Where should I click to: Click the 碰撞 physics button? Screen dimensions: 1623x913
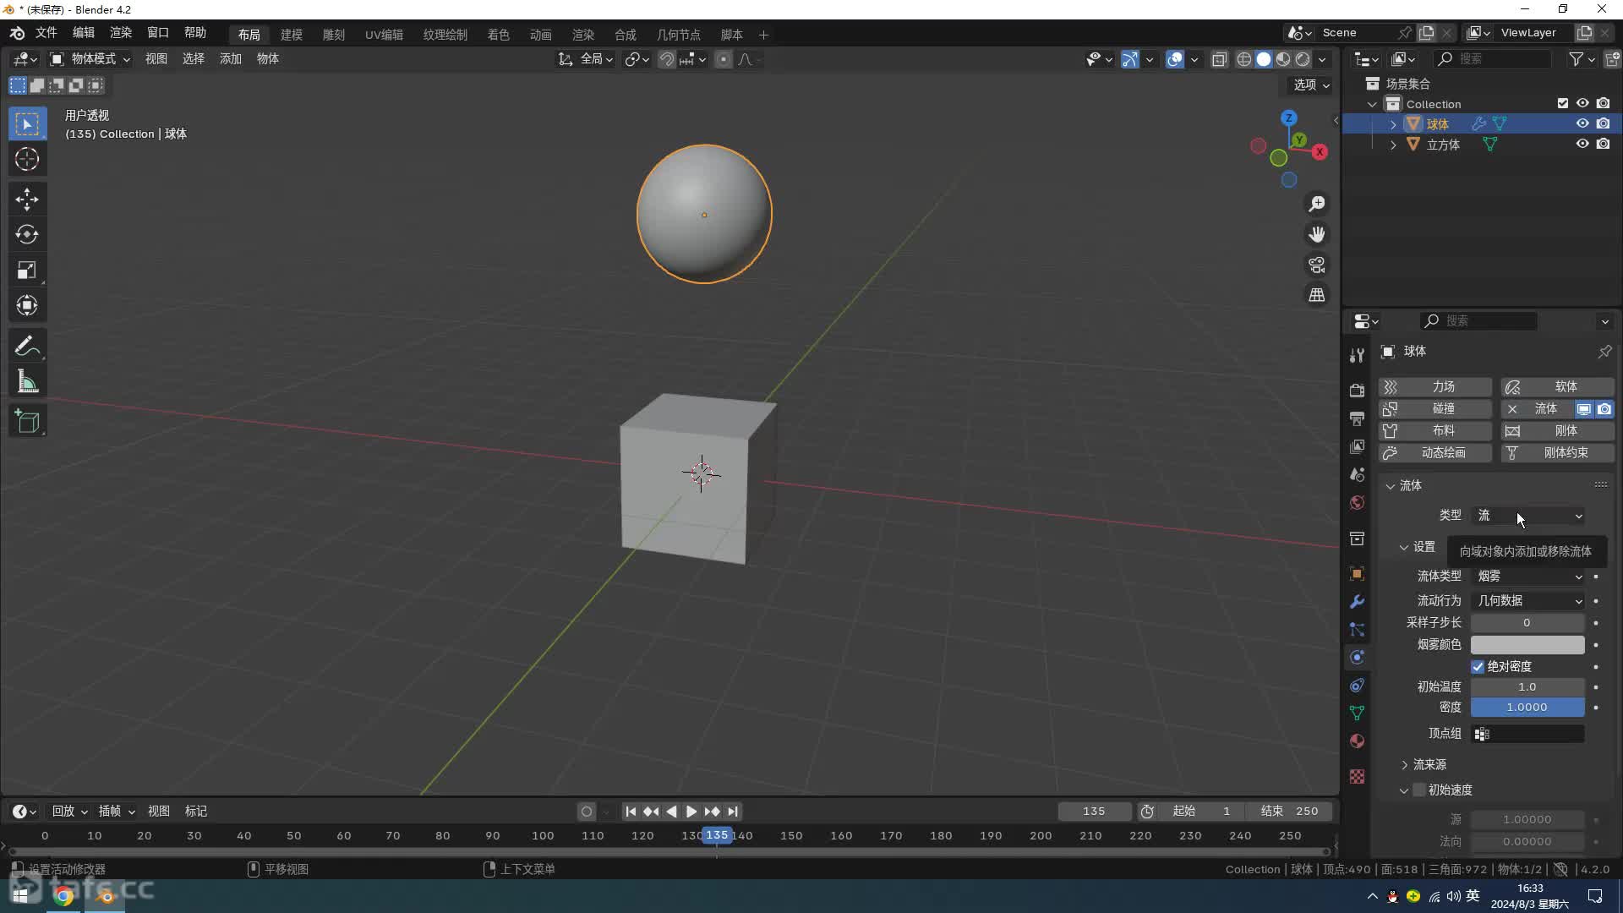(x=1434, y=409)
